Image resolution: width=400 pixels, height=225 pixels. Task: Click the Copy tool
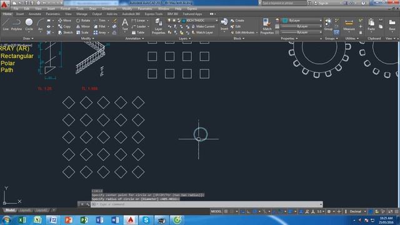click(x=64, y=26)
